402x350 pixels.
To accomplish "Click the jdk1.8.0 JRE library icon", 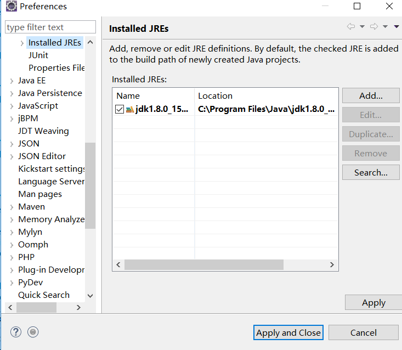I will (x=130, y=110).
